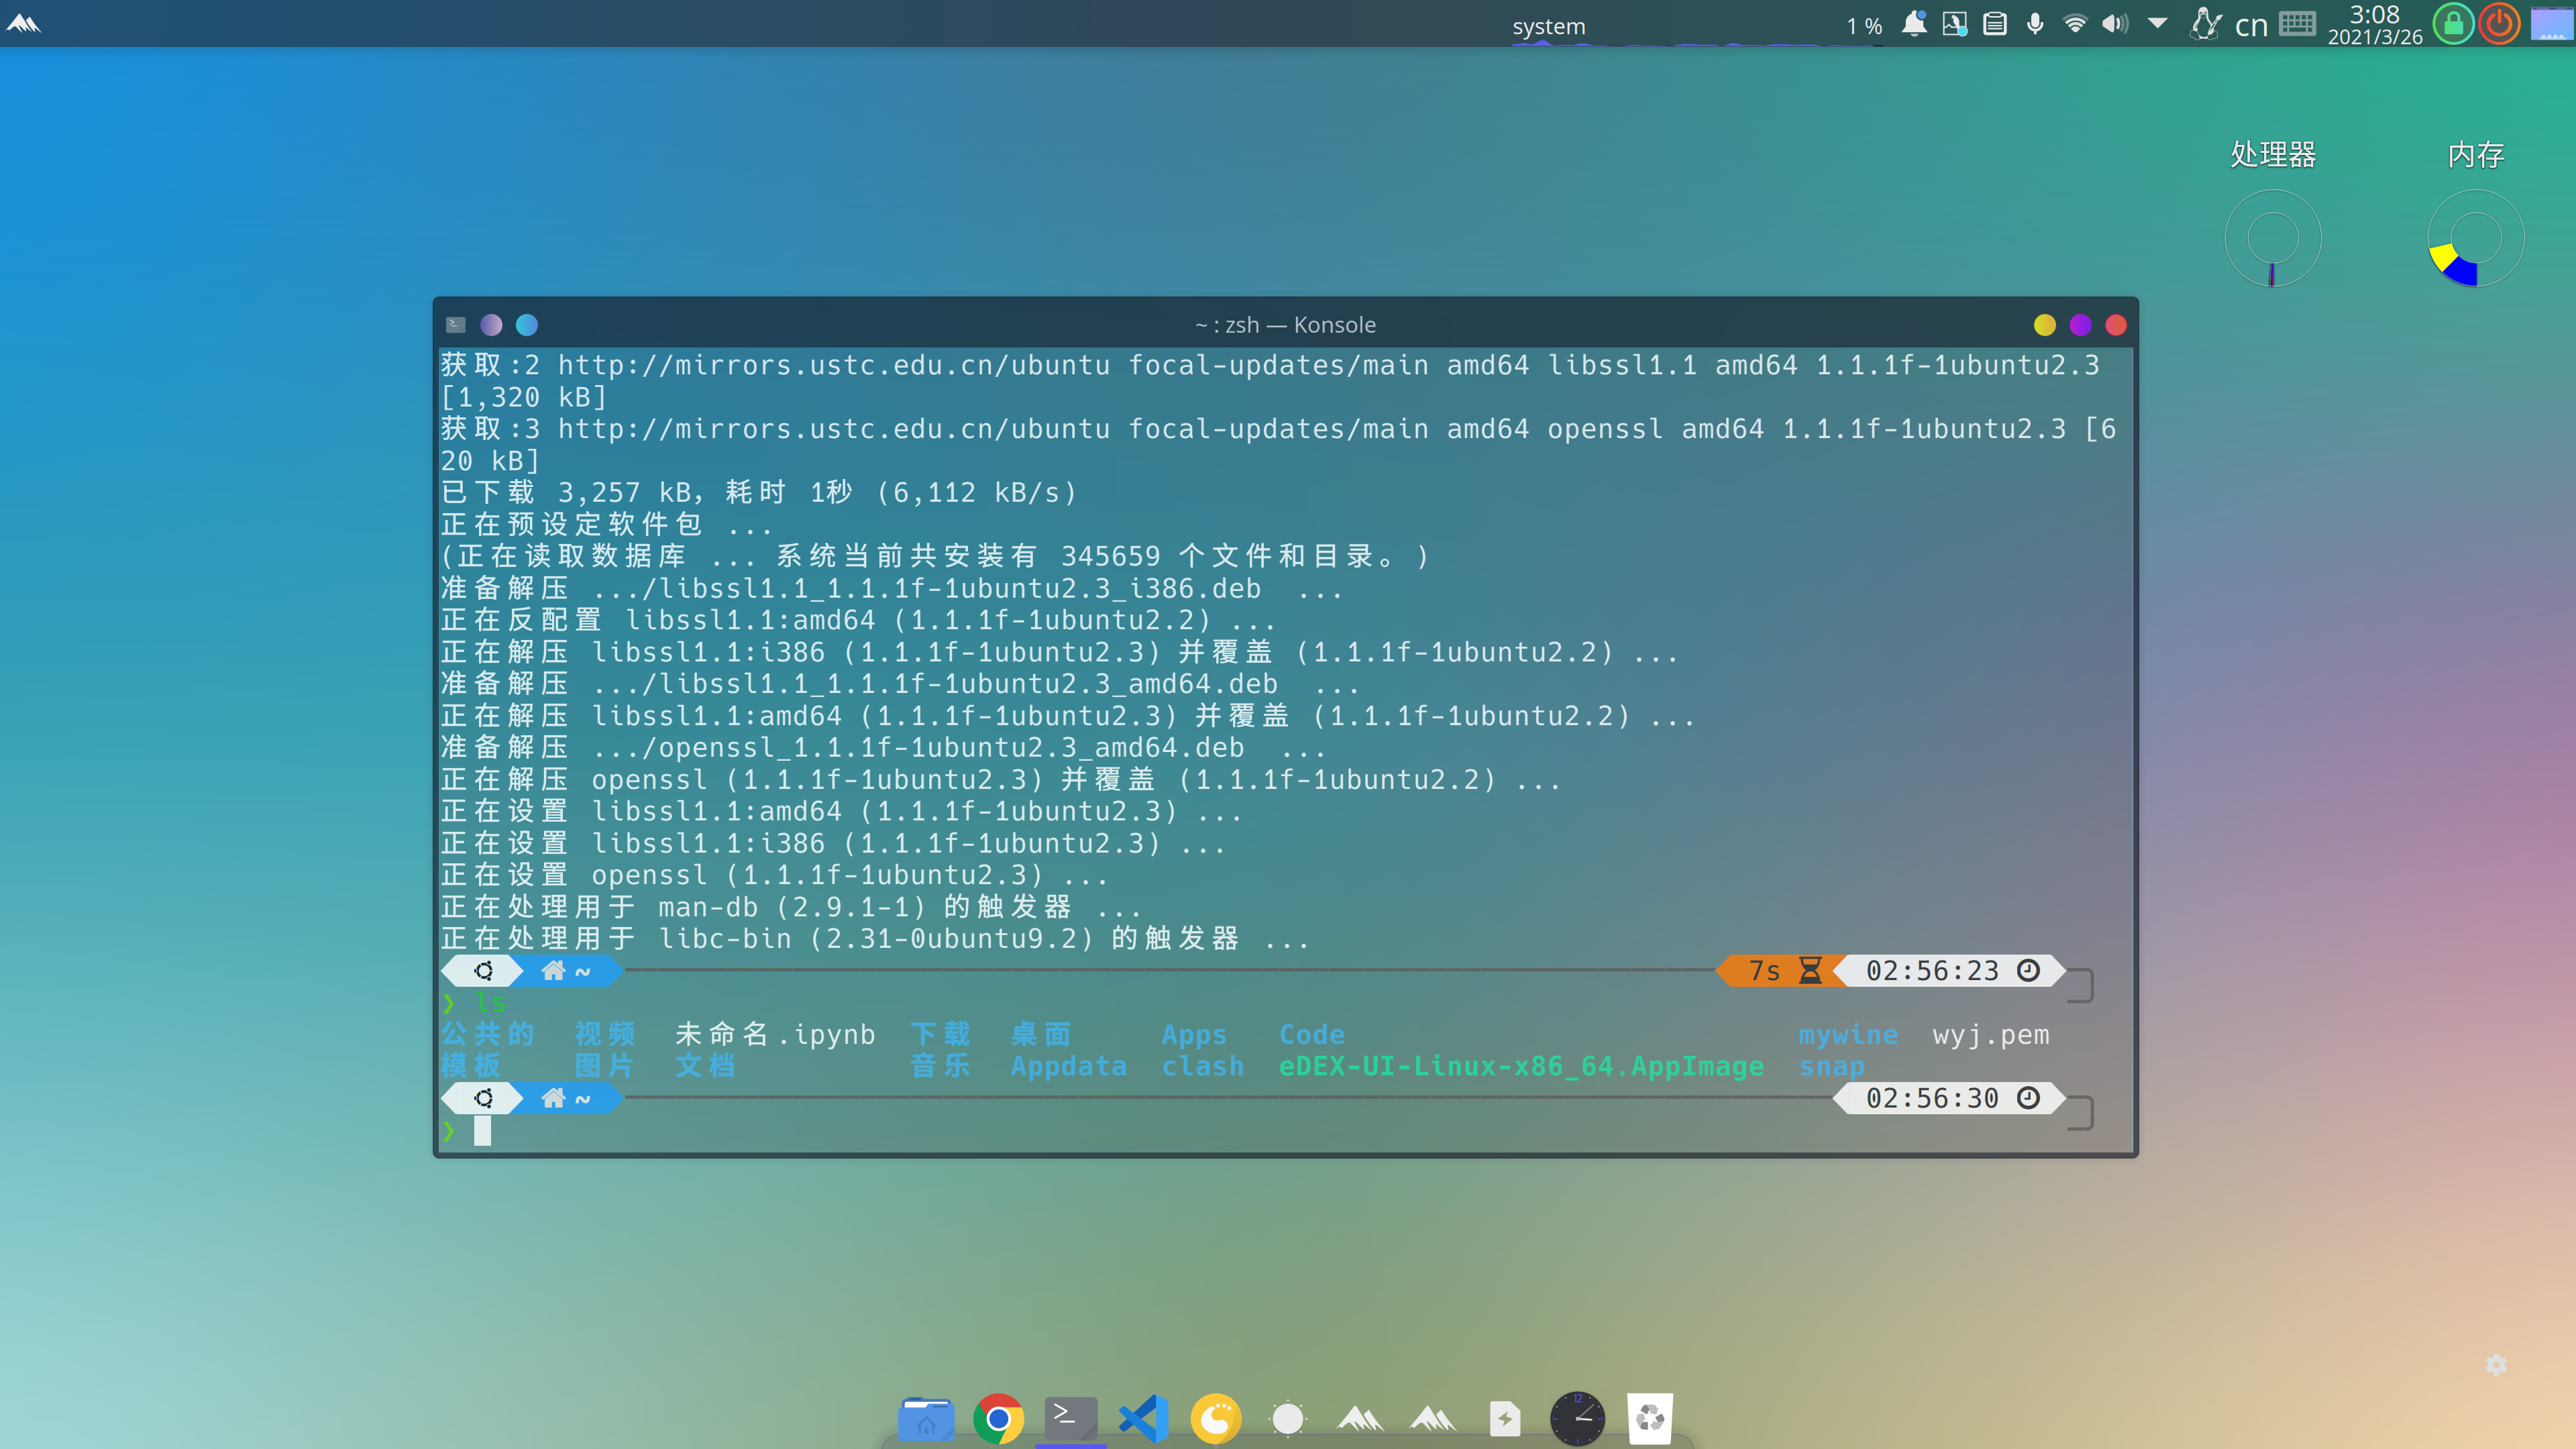This screenshot has height=1449, width=2576.
Task: Click the Appdata directory name
Action: point(1069,1066)
